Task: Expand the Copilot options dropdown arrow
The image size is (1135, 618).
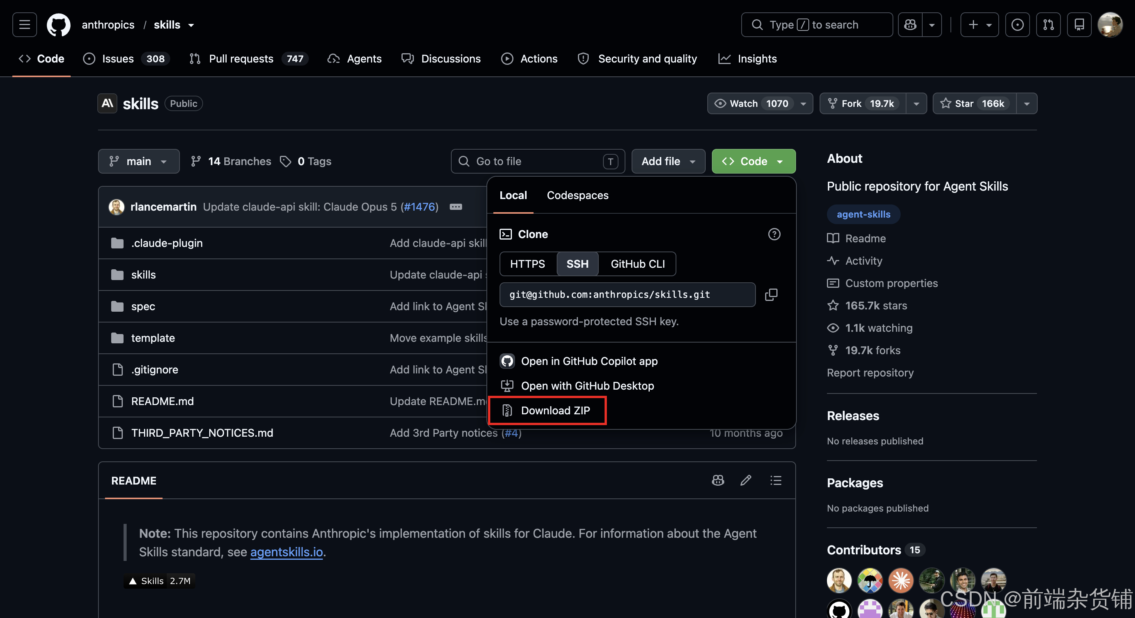Action: pos(932,25)
